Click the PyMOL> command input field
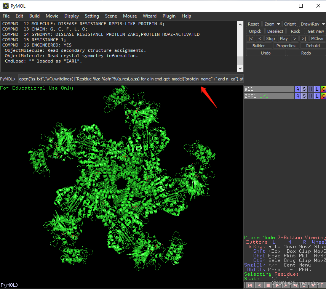Viewport: 326px width, 289px height. tap(131, 79)
